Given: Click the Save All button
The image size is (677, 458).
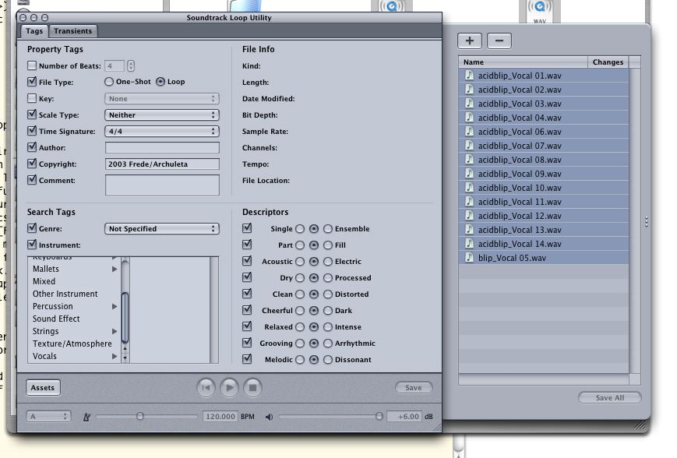Looking at the screenshot, I should click(x=610, y=397).
